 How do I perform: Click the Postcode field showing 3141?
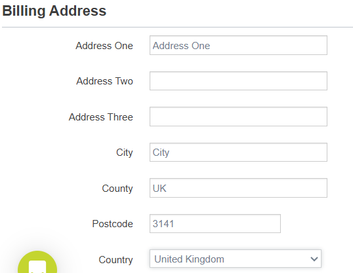(x=215, y=223)
